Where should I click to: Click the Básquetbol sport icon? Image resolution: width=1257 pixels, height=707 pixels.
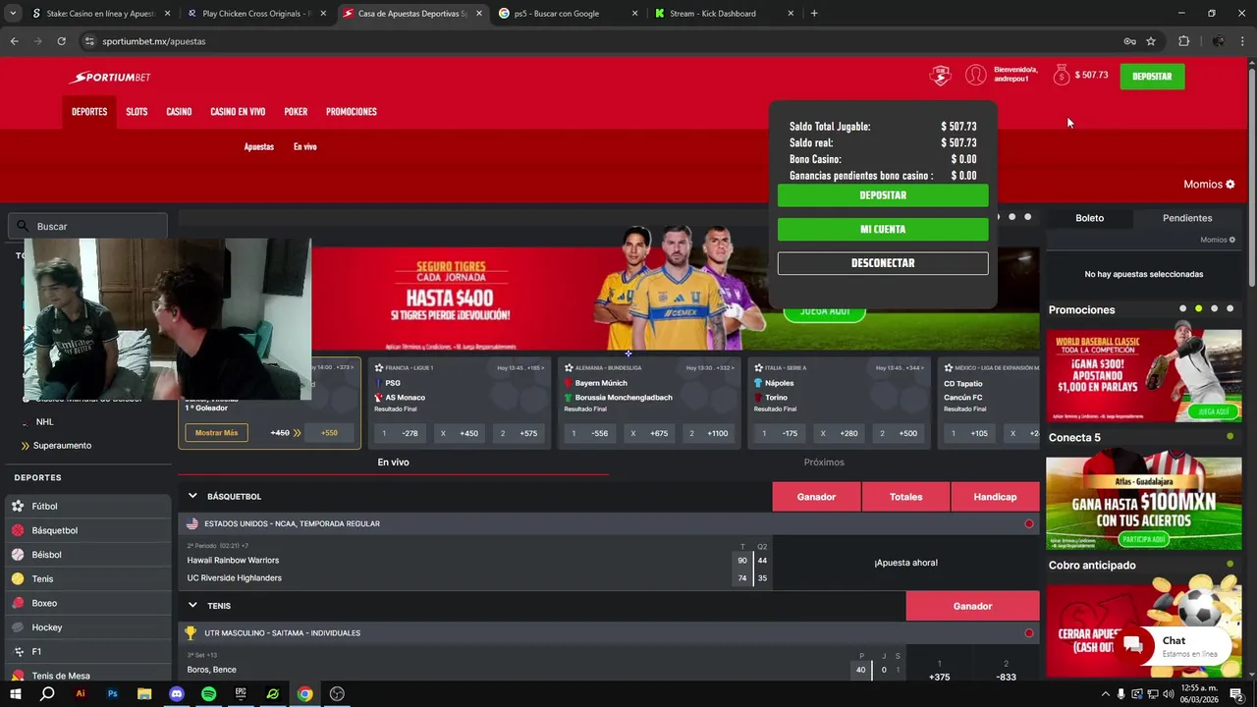point(18,530)
